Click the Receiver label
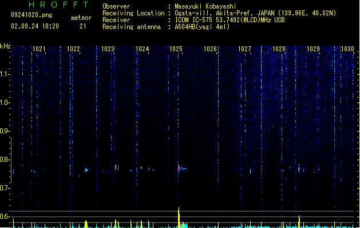Viewport: 360px width, 228px height. [x=116, y=20]
